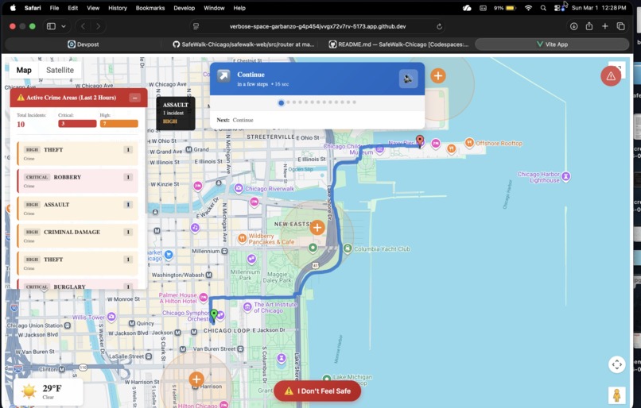Switch to SafeWalk-Chicago GitHub router tab
The image size is (641, 408).
(x=243, y=44)
